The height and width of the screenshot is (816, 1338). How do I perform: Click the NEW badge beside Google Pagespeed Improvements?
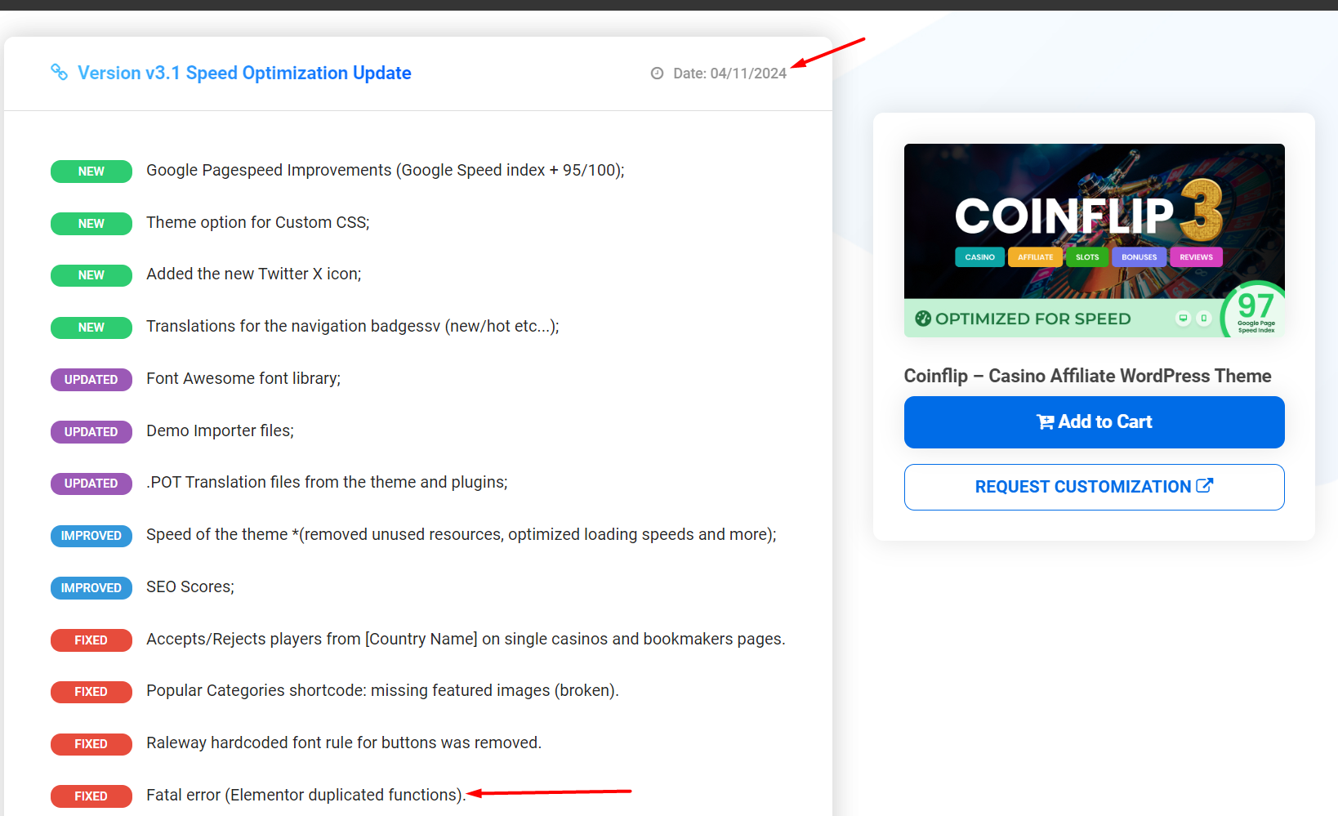click(x=91, y=172)
